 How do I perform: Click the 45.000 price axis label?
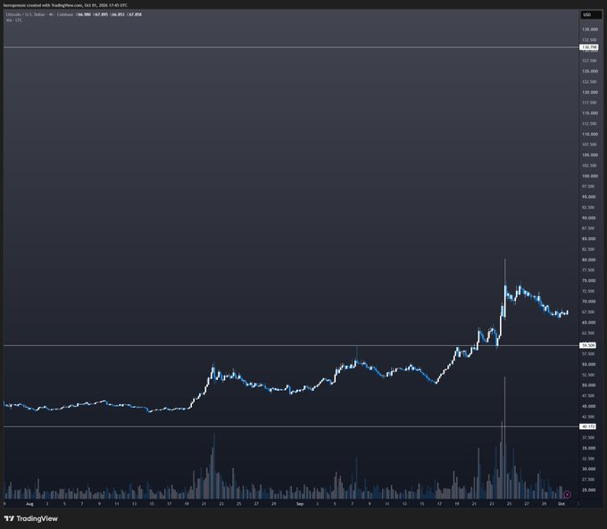coord(589,406)
